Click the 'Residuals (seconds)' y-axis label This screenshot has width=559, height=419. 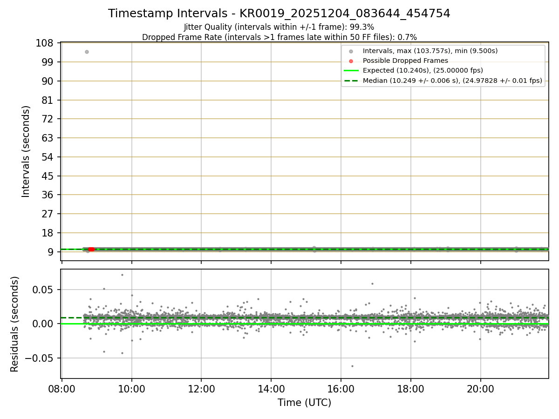[x=15, y=324]
